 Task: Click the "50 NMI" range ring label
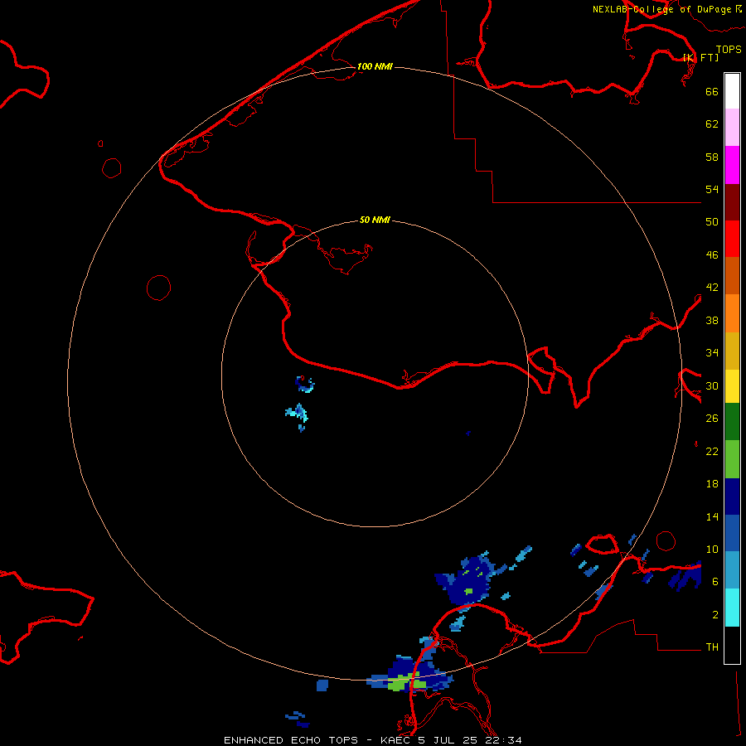click(375, 220)
